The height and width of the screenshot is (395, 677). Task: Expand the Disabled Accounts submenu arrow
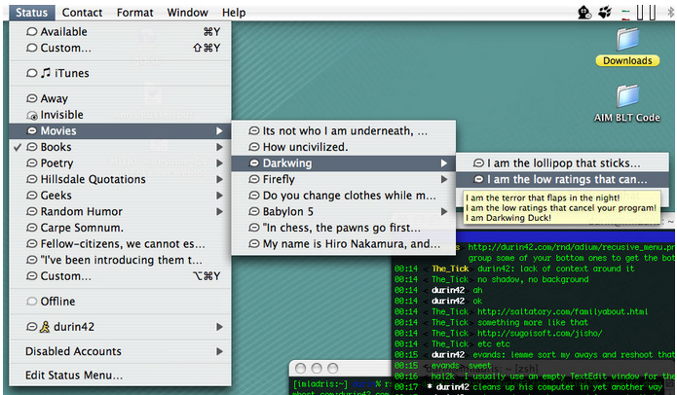pyautogui.click(x=219, y=351)
